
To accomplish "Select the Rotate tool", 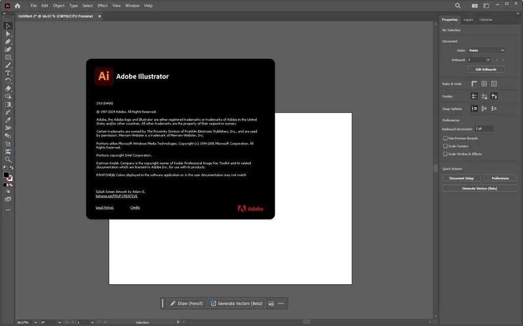I will (x=8, y=81).
